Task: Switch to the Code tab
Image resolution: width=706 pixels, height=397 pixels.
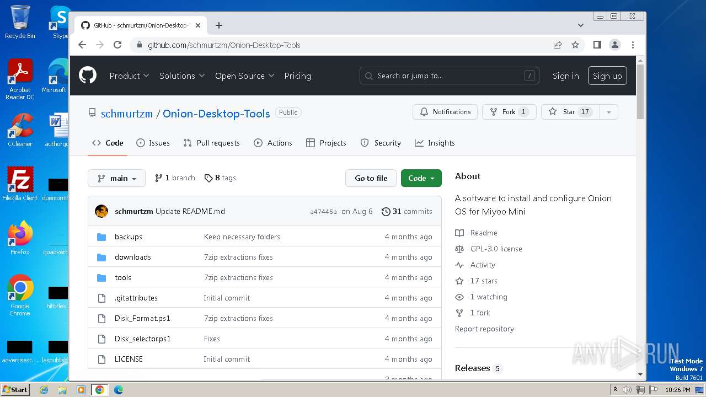Action: coord(108,143)
